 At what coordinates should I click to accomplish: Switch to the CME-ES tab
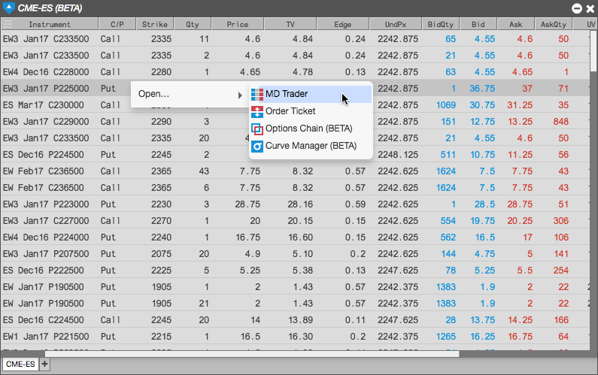[20, 364]
